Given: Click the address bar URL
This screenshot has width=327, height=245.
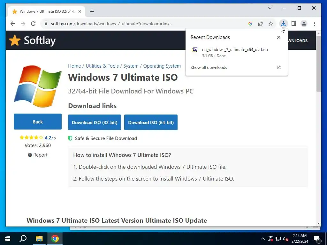Looking at the screenshot, I should (x=111, y=24).
